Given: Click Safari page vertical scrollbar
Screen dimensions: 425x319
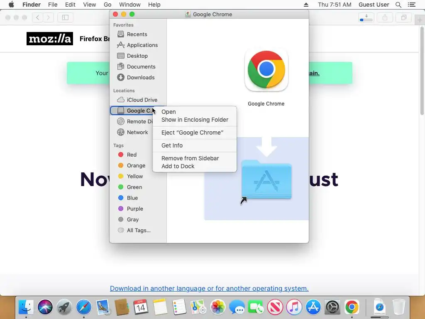Looking at the screenshot, I should (x=422, y=71).
